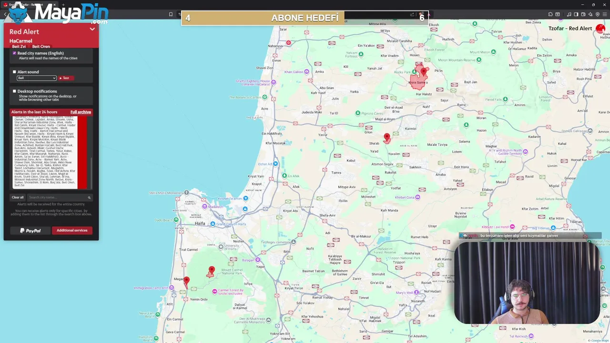Click the Khirbet Qana map marker
610x343 pixels.
[x=417, y=197]
